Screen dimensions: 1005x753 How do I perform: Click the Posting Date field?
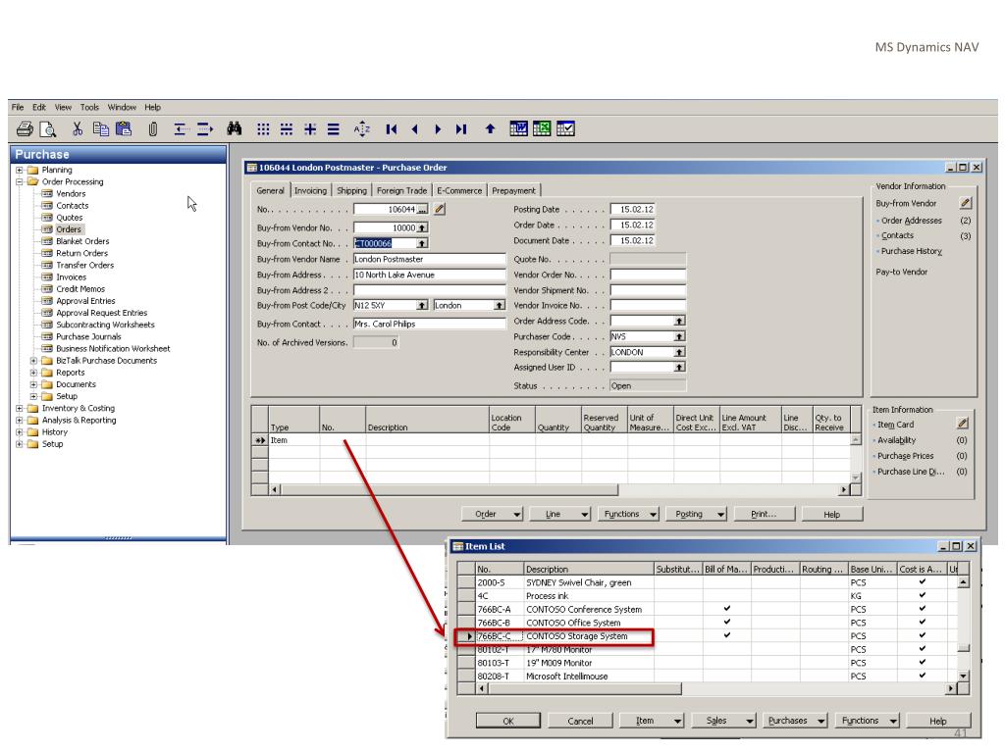(633, 210)
